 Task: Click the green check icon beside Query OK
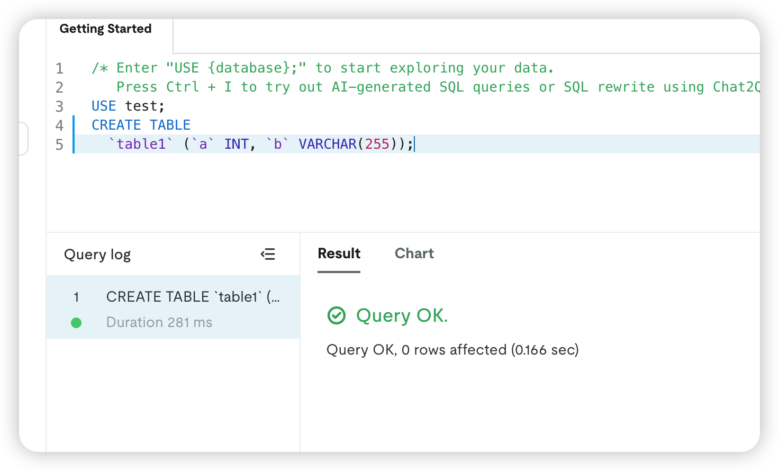(337, 315)
